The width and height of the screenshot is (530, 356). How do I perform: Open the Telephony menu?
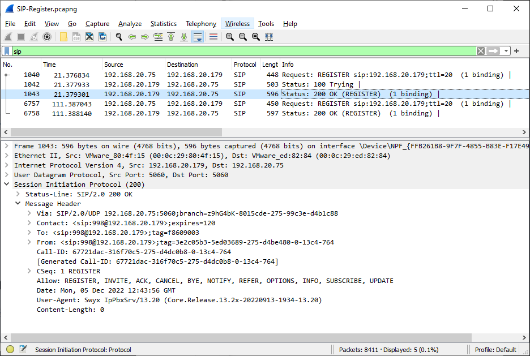(x=201, y=24)
